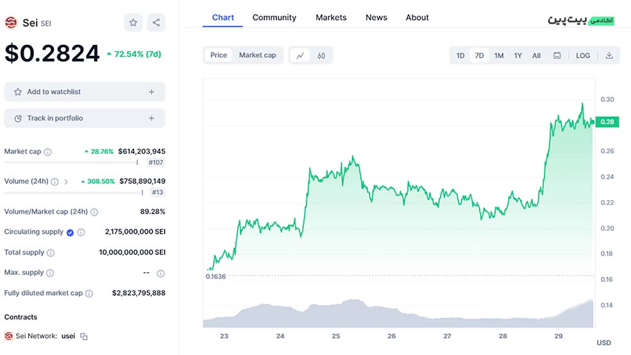The image size is (631, 355).
Task: Open the Community tab
Action: tap(274, 17)
